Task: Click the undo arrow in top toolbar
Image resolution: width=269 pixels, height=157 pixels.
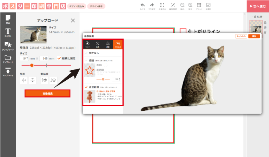Action: coord(143,6)
